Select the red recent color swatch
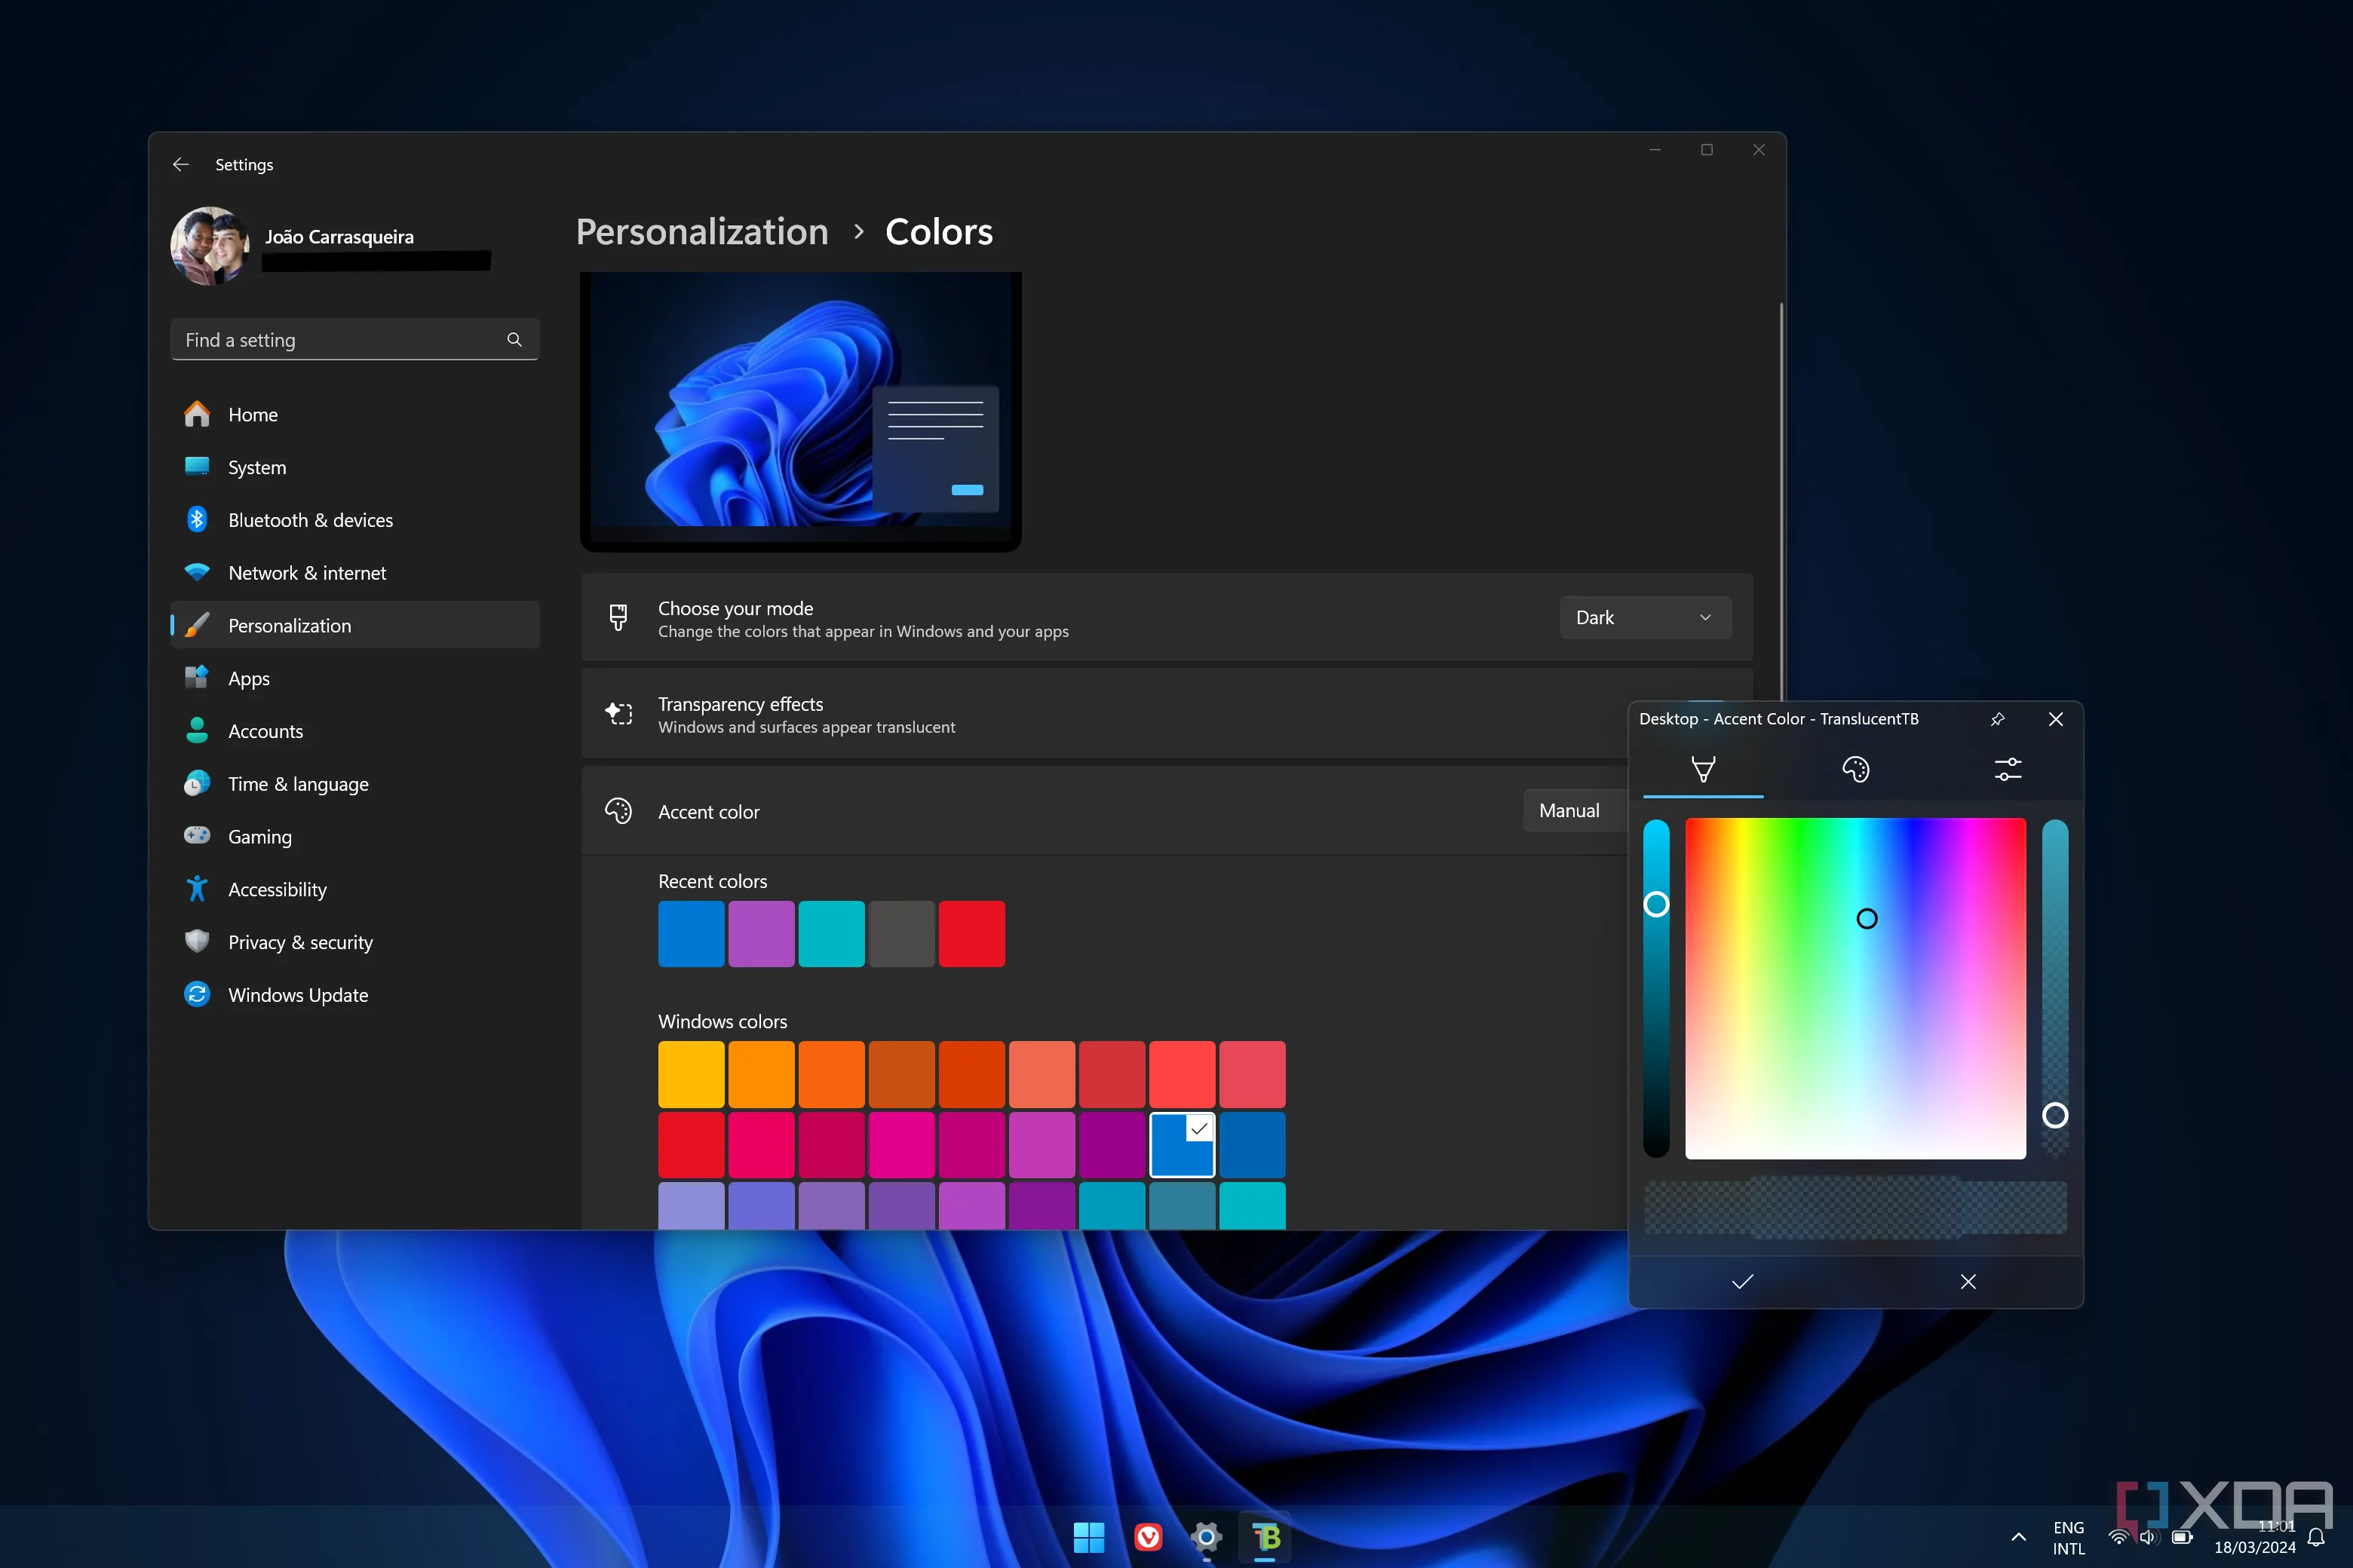The width and height of the screenshot is (2353, 1568). tap(971, 934)
